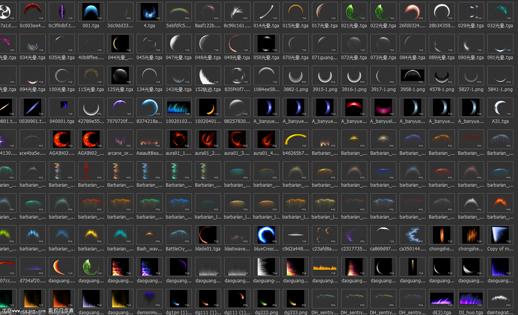Open the 047光晕.tga white crescent thumbnail
Viewport: 518px width, 315px height.
tap(179, 43)
